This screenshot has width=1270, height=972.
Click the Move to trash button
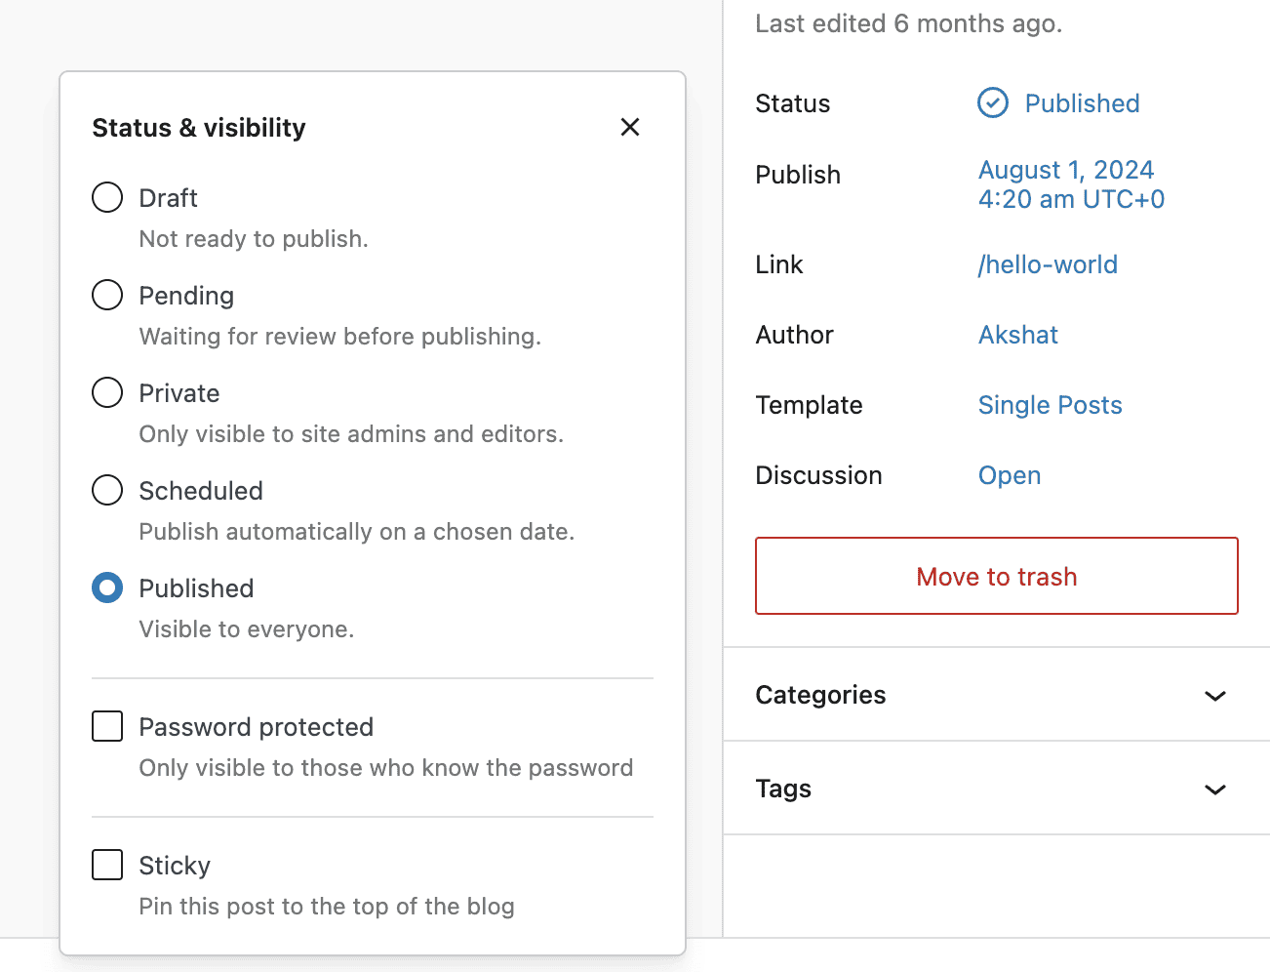pyautogui.click(x=997, y=576)
